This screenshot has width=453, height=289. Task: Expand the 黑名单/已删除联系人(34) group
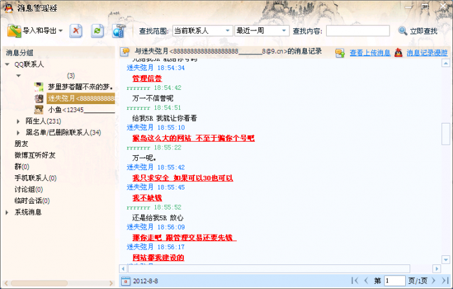[18, 133]
